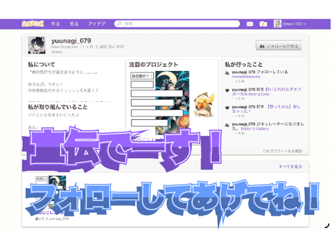Click the 注目のプロジェクト heading
This screenshot has width=331, height=248.
click(x=154, y=65)
